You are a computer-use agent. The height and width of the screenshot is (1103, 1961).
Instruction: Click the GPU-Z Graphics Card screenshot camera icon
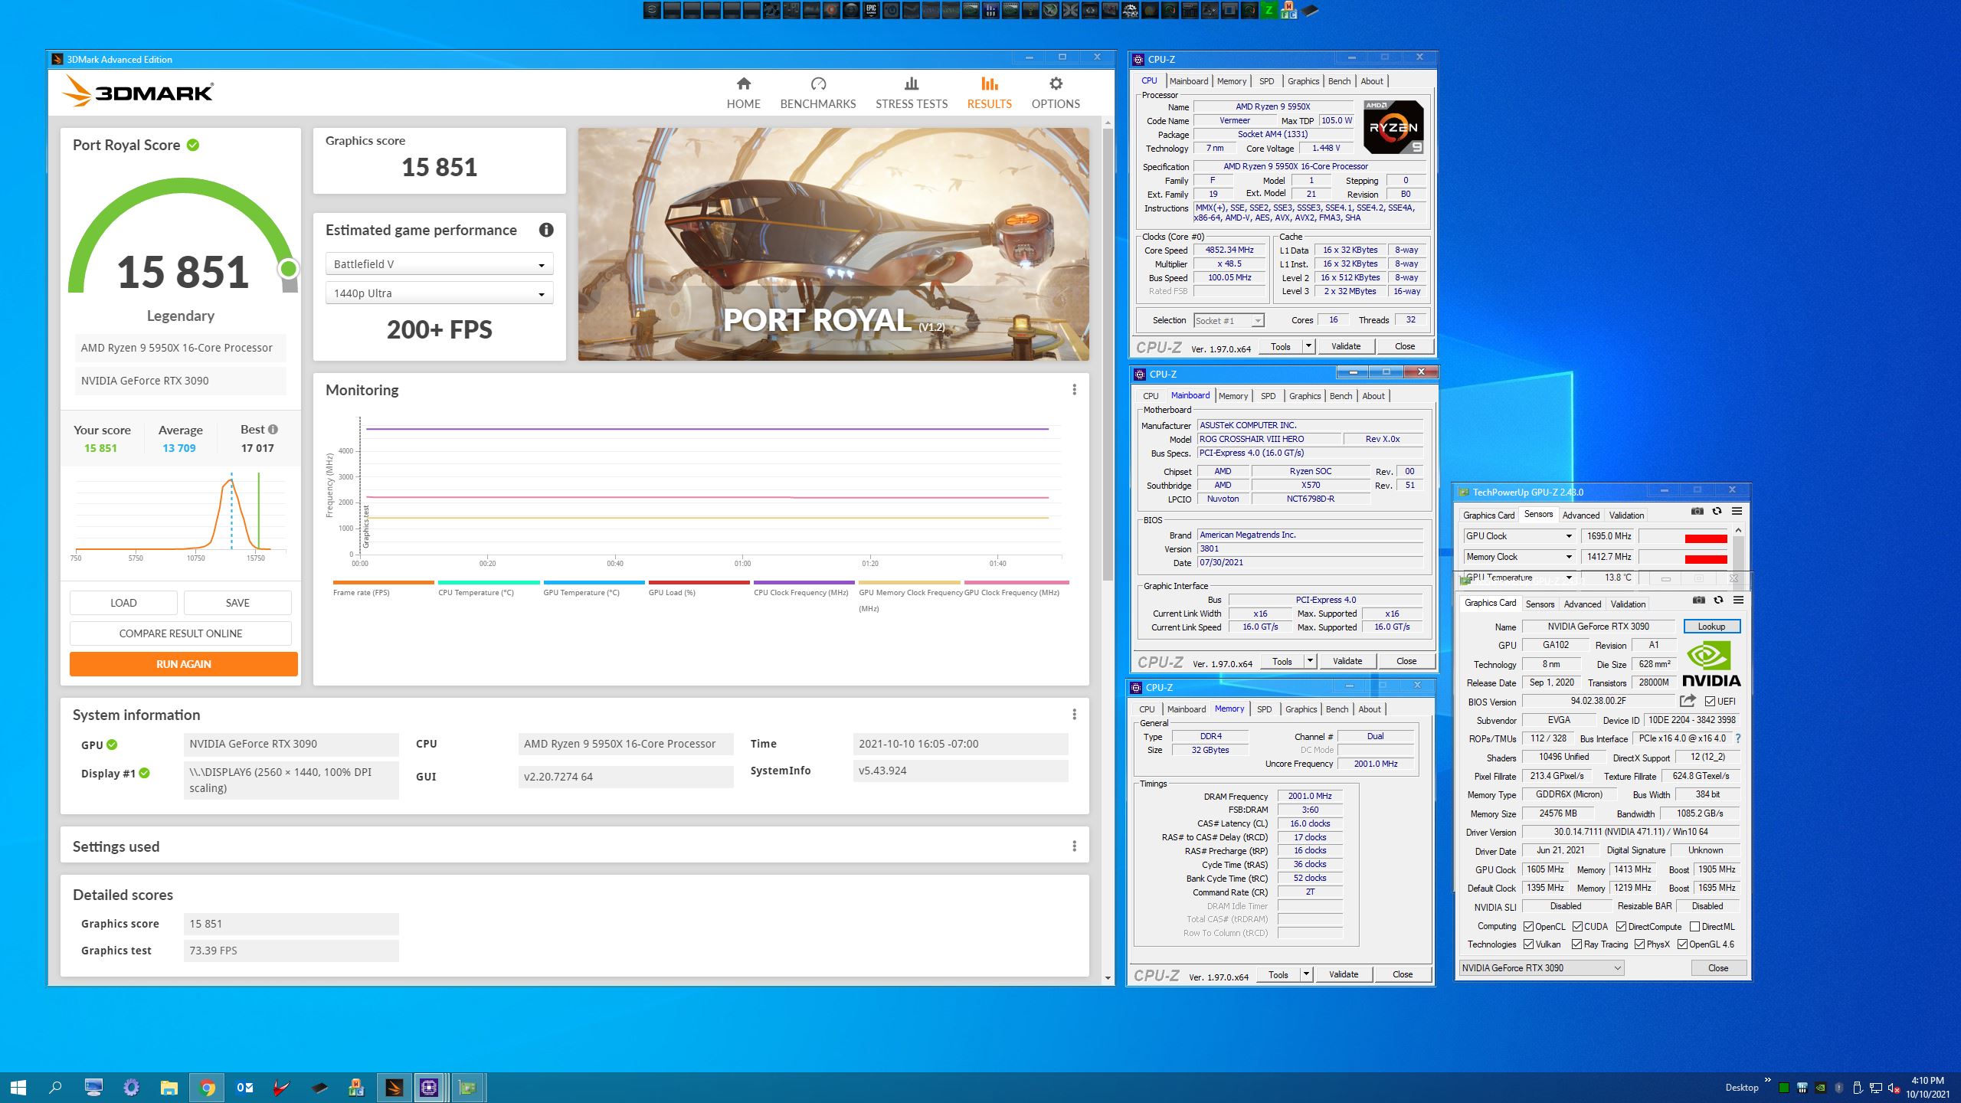(1698, 600)
